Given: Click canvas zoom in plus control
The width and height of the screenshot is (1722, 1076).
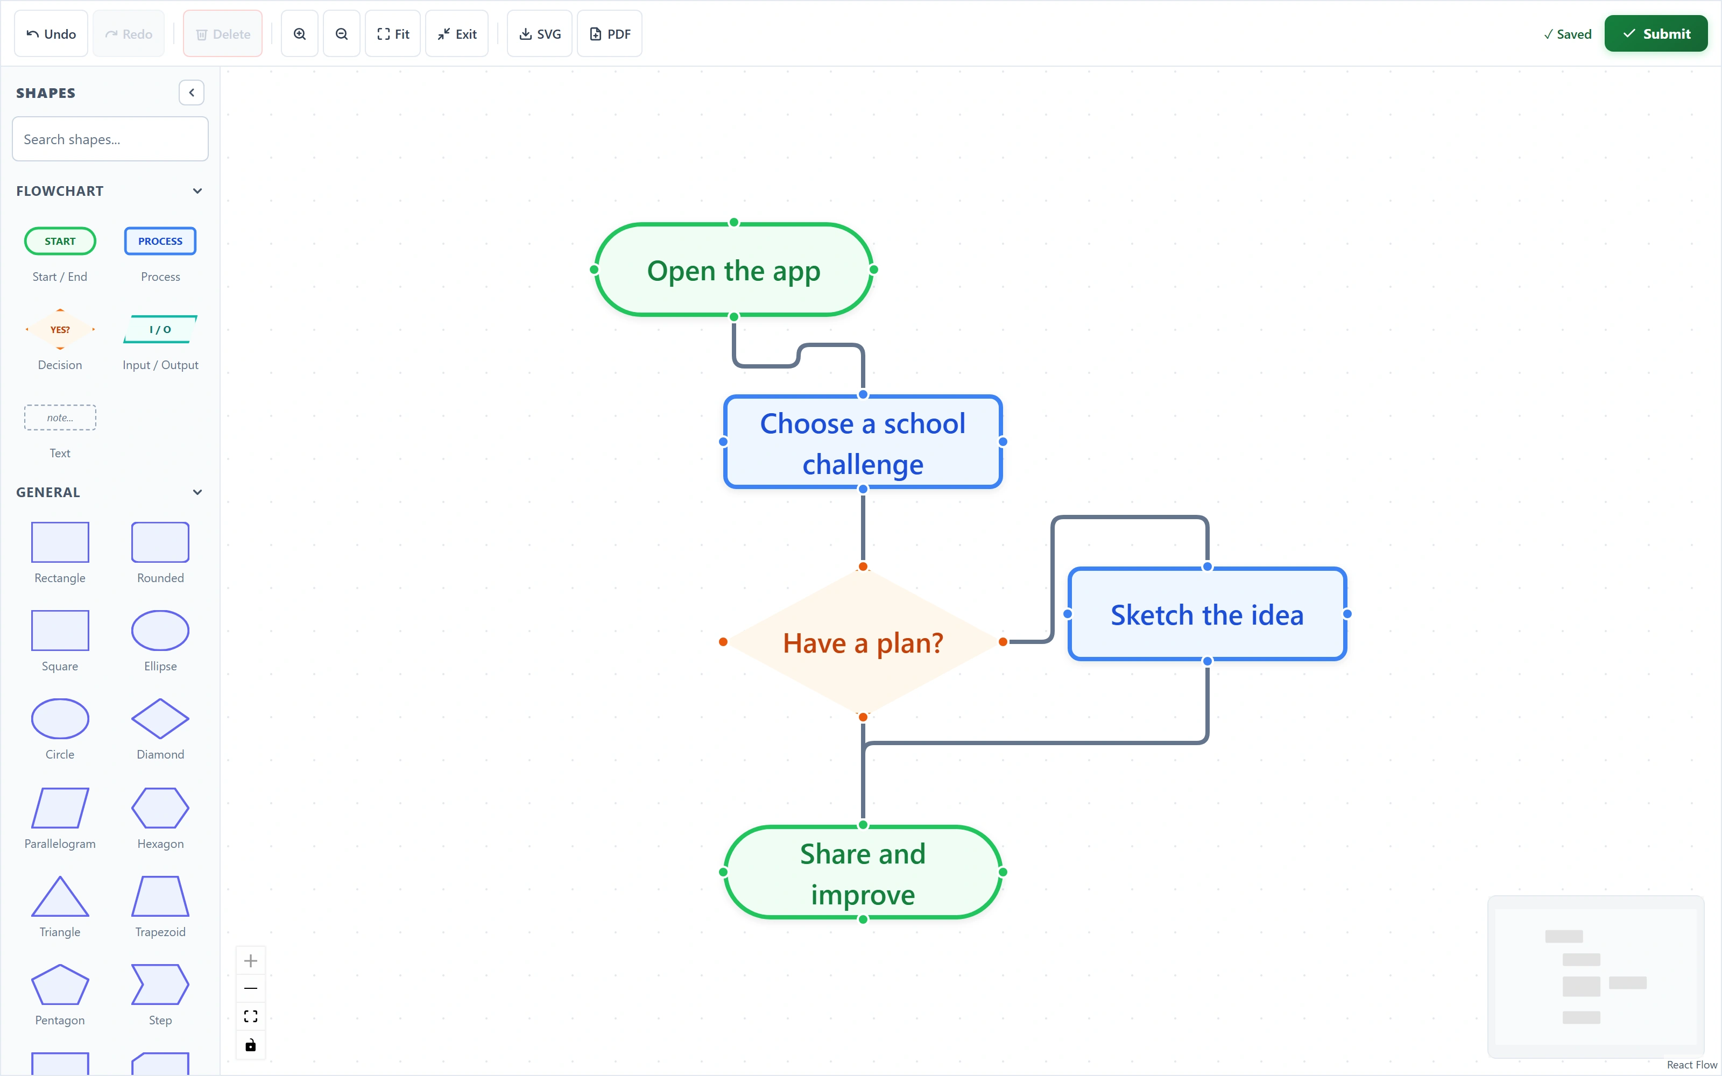Looking at the screenshot, I should coord(250,961).
